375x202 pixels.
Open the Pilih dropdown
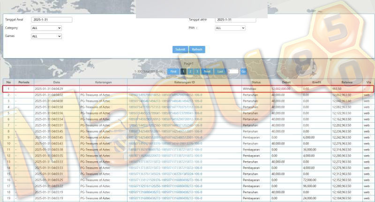230,28
